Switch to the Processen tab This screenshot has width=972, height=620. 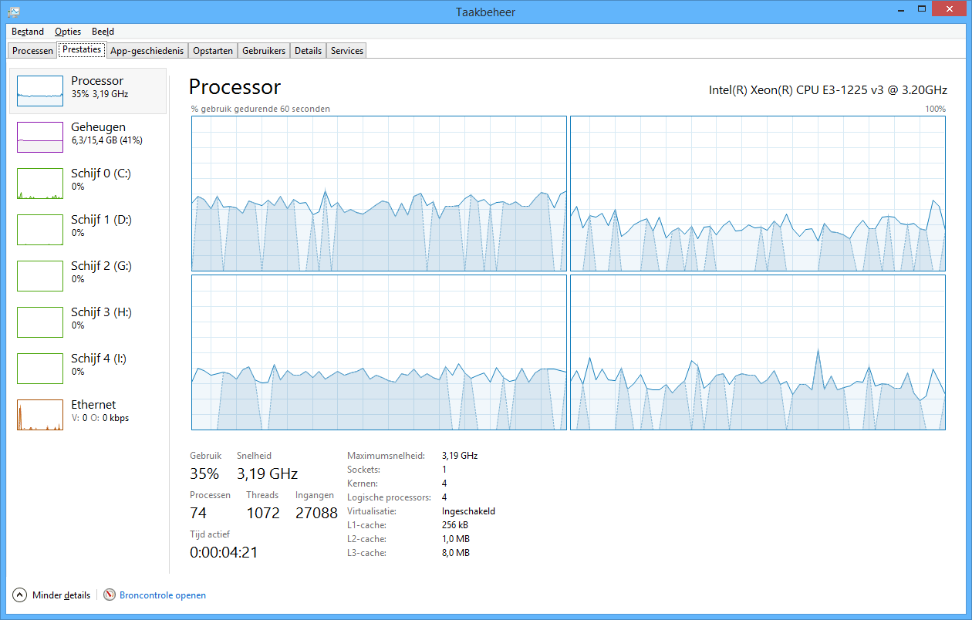[x=32, y=51]
